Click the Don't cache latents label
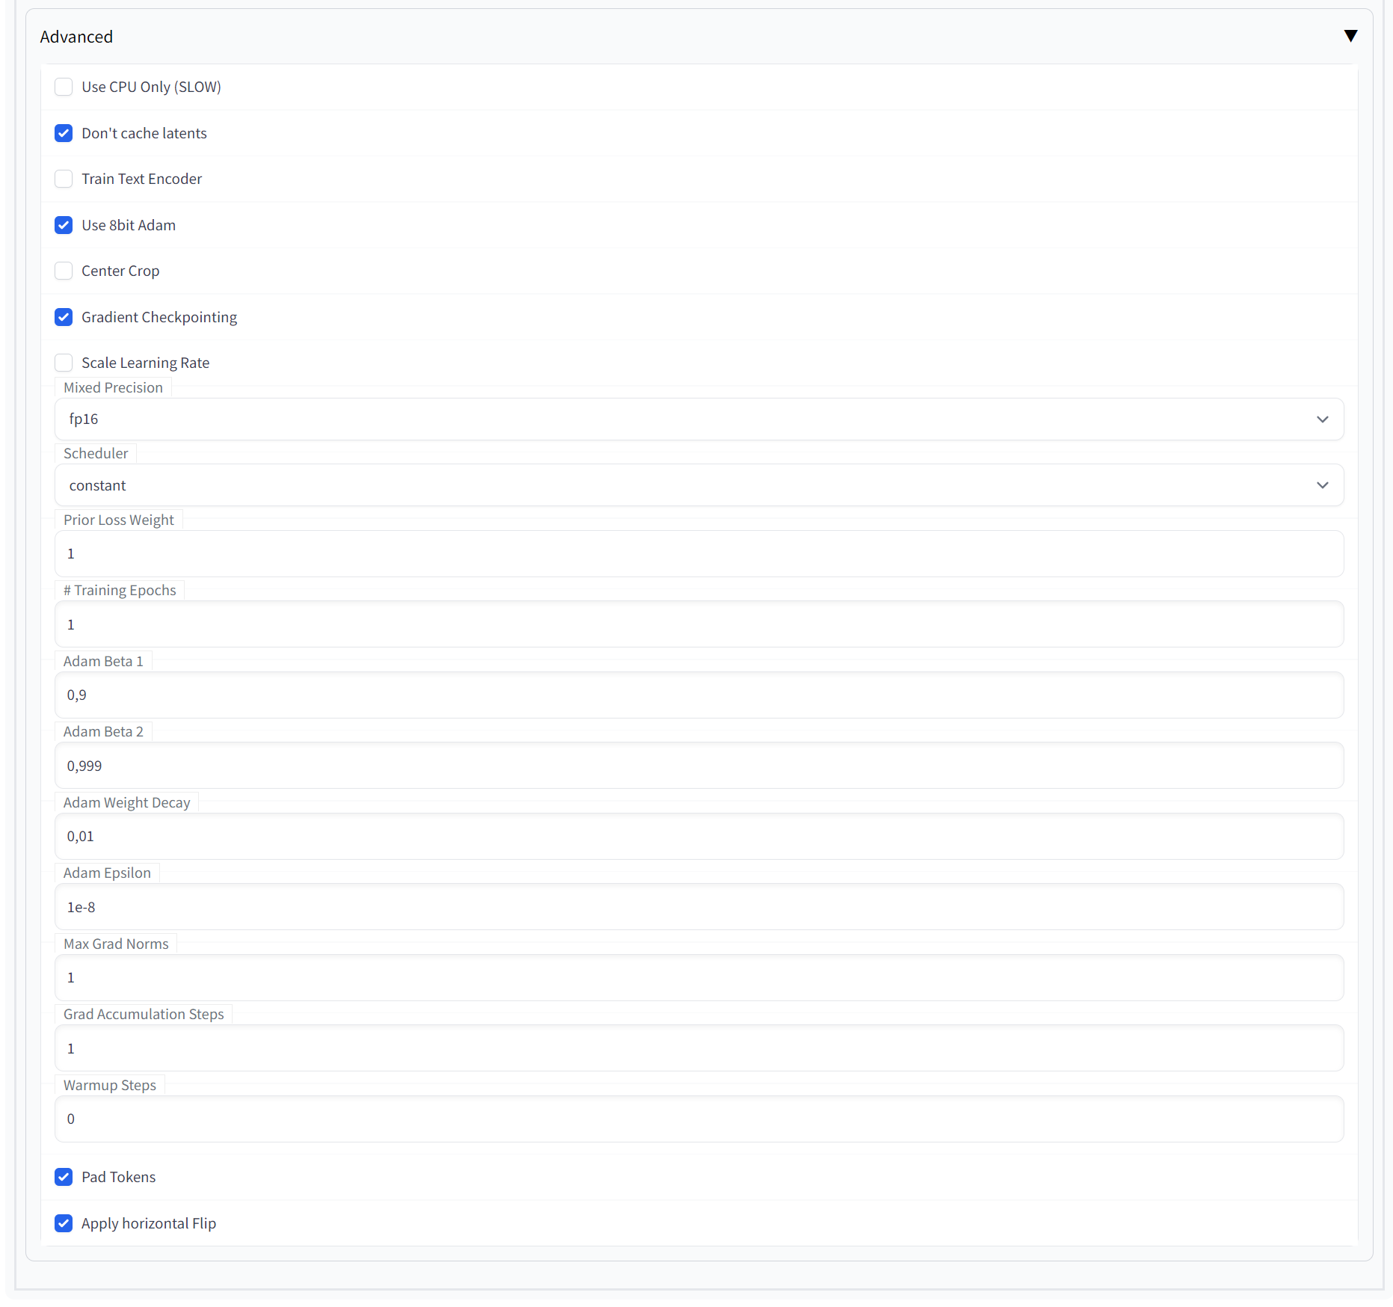This screenshot has height=1307, width=1393. [x=144, y=133]
